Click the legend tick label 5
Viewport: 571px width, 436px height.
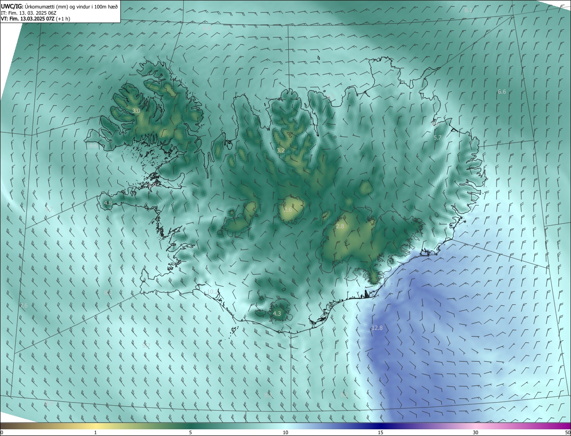coord(190,433)
